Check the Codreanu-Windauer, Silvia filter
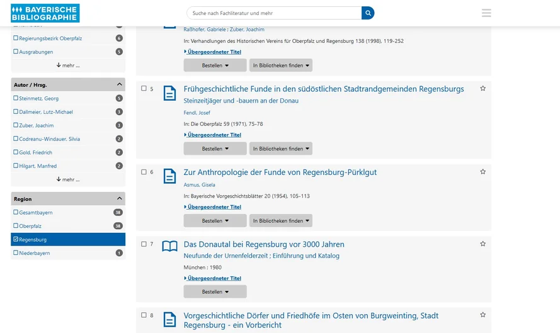This screenshot has height=333, width=560. point(16,138)
